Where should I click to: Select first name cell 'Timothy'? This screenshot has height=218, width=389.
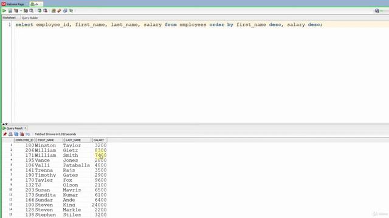coord(46,175)
